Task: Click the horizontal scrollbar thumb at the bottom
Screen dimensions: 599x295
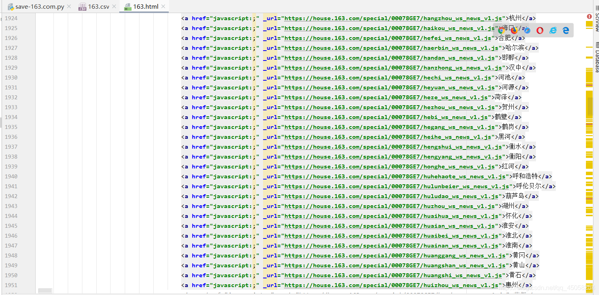Action: [45, 291]
